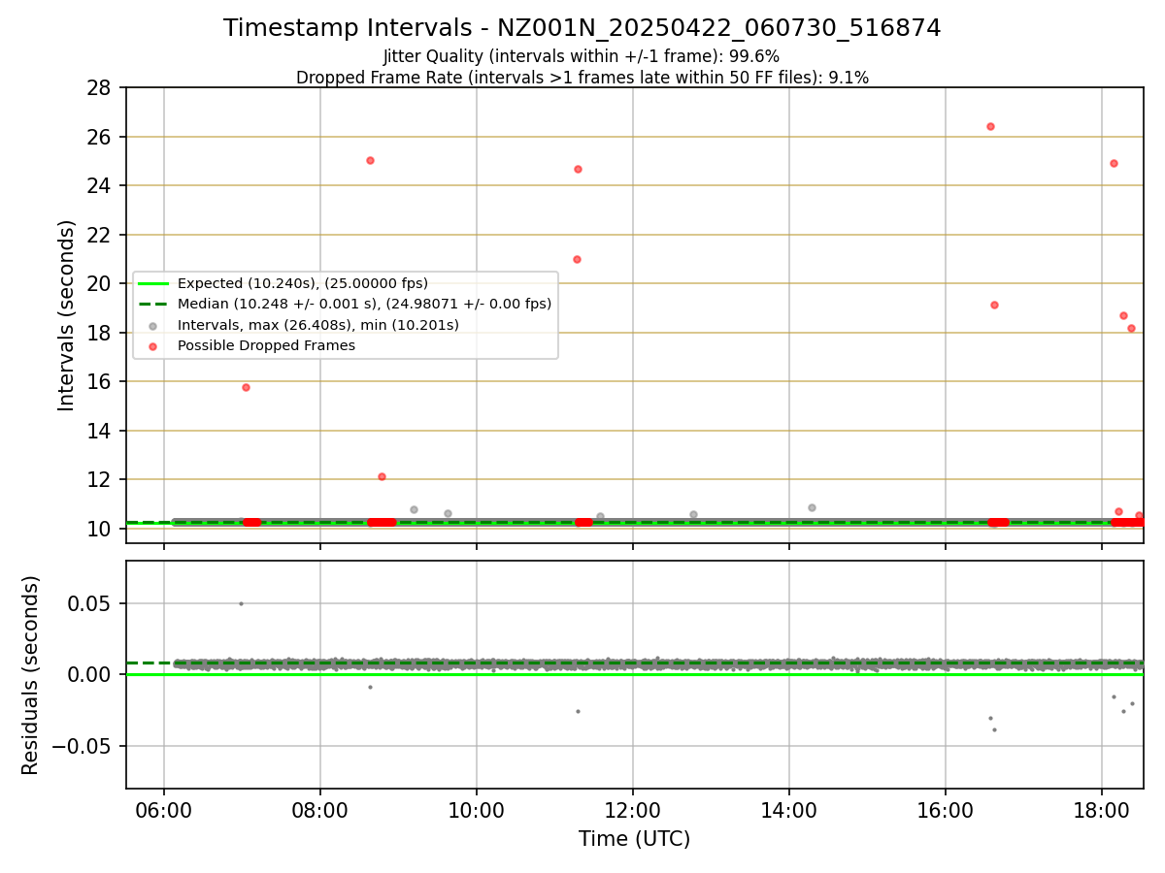Viewport: 1165px width, 873px height.
Task: Pick legend entry "Expected (10.240s), (25.00000 fps)"
Action: (x=302, y=283)
